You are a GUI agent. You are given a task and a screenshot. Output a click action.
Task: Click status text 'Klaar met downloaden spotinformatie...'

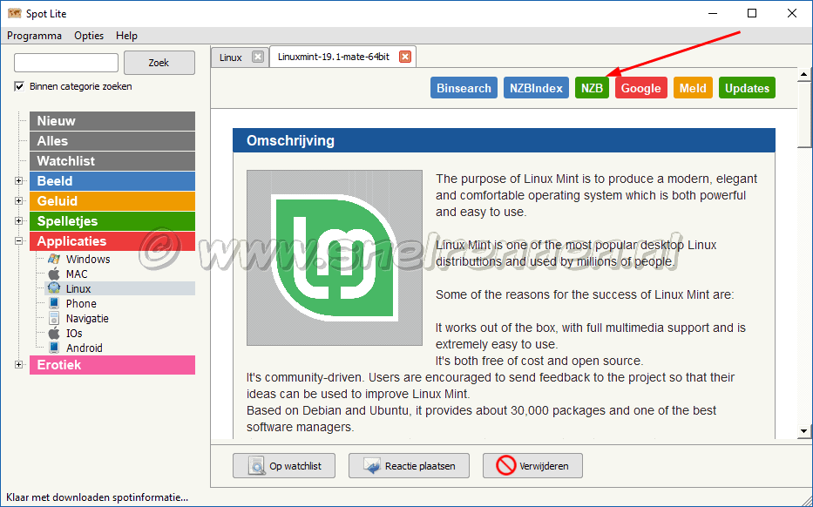97,497
